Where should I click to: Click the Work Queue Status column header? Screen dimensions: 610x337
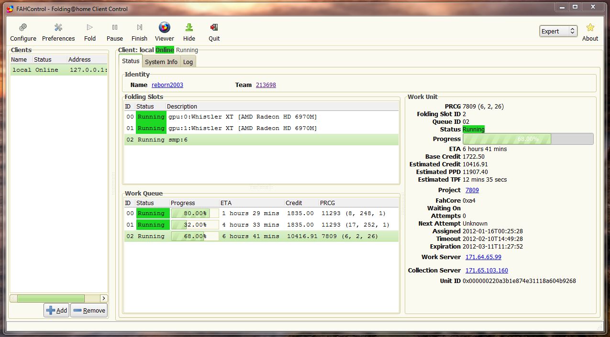point(152,203)
